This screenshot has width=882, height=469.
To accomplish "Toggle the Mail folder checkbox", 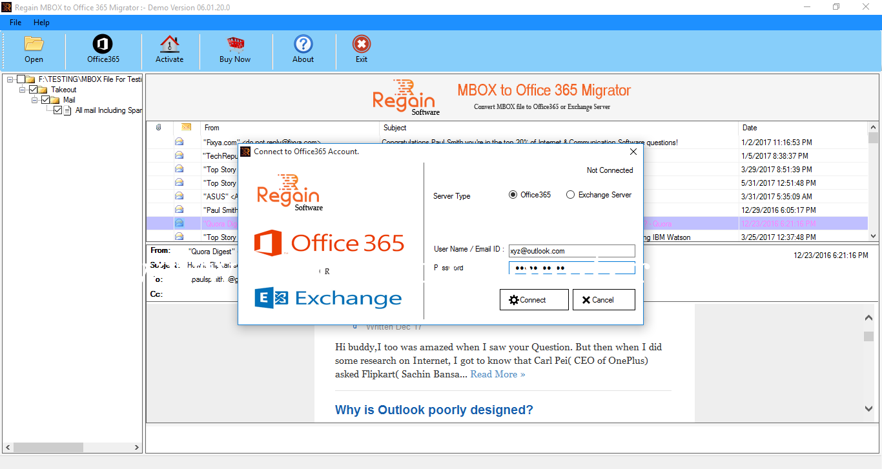I will (x=45, y=100).
